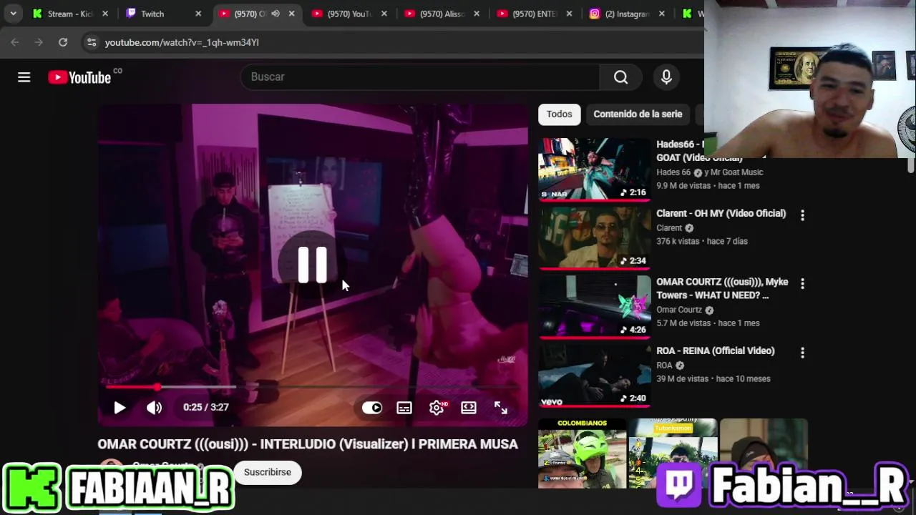Go back in browser history
The height and width of the screenshot is (515, 916).
pyautogui.click(x=15, y=43)
